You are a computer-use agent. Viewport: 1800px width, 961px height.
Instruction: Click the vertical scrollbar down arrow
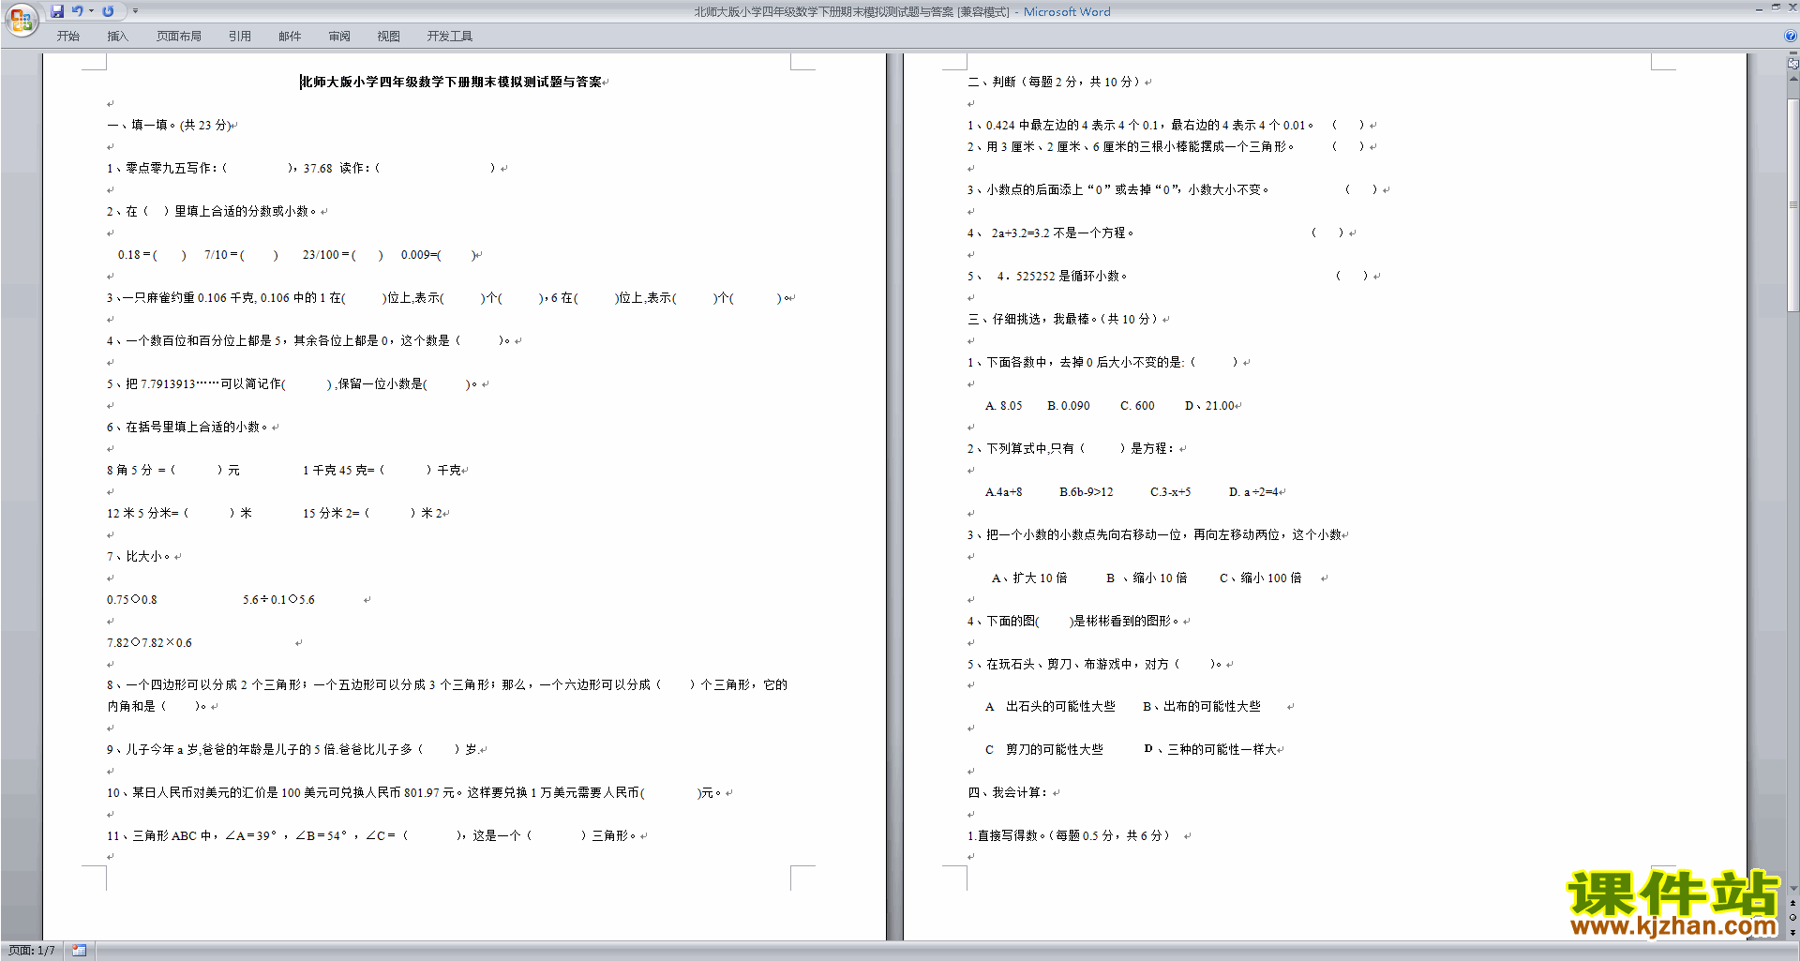pos(1793,889)
